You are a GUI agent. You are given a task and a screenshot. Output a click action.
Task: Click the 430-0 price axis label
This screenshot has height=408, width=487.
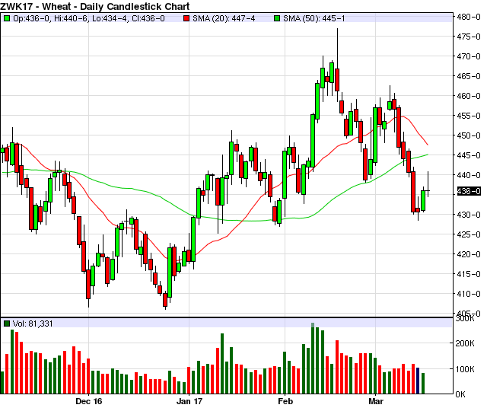pos(469,215)
